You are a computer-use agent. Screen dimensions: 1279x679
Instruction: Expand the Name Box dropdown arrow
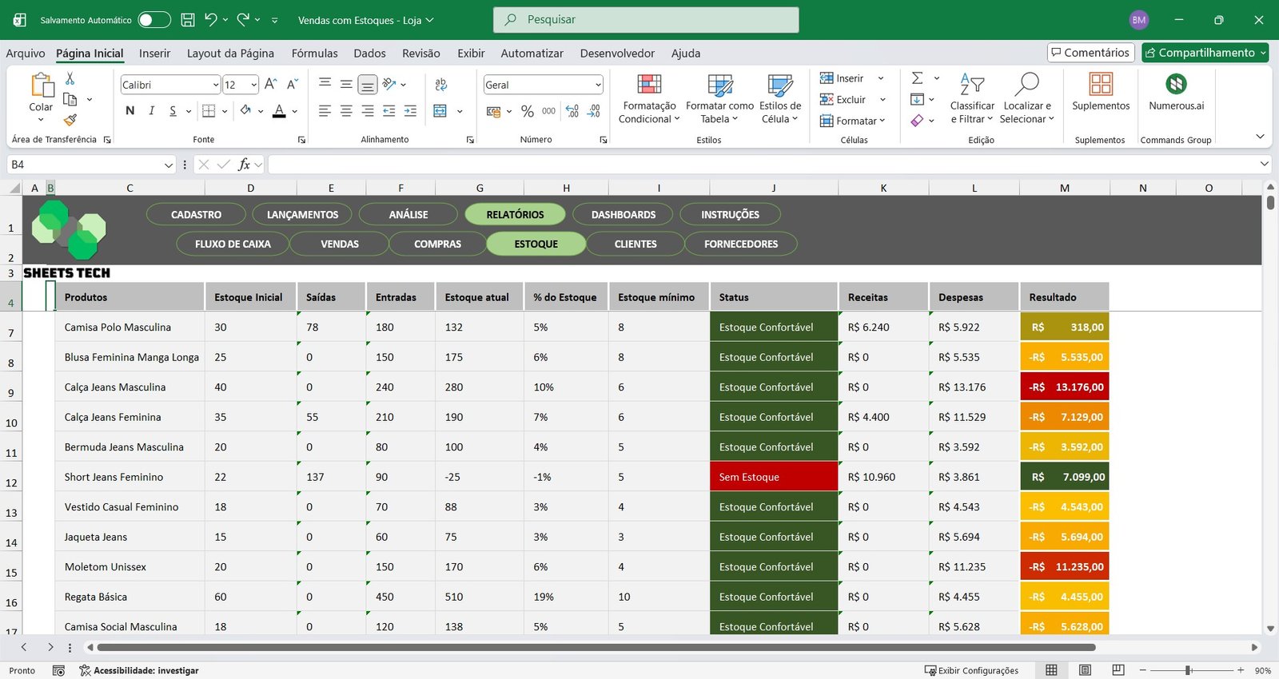169,165
